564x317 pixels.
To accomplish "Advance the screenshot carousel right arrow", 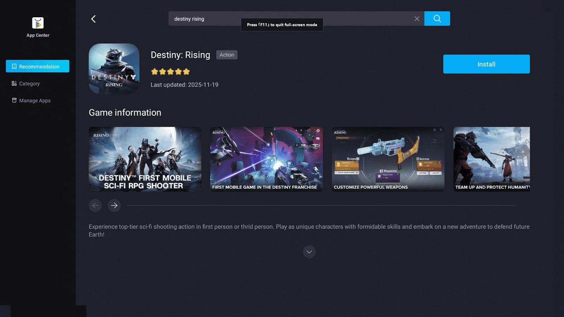I will pyautogui.click(x=114, y=205).
